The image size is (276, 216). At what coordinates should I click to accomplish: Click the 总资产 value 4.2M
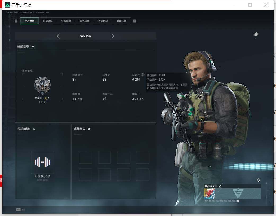click(x=136, y=80)
